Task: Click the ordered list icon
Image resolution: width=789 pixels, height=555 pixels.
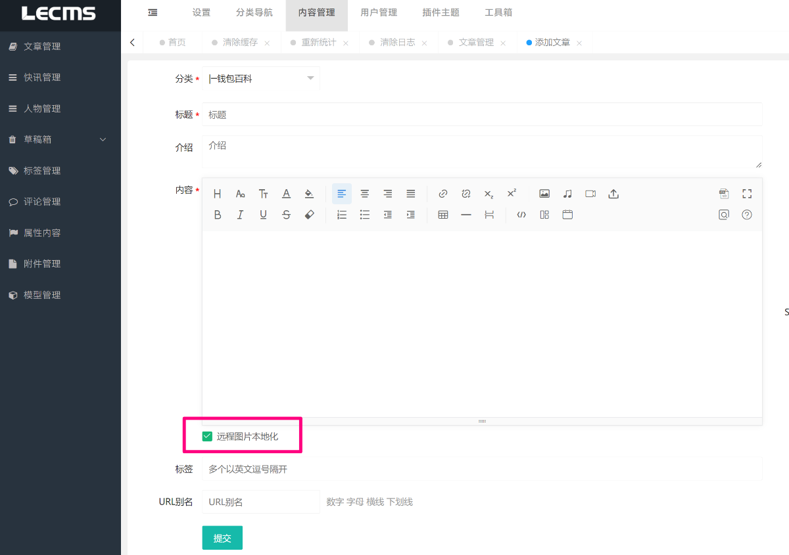Action: tap(342, 215)
